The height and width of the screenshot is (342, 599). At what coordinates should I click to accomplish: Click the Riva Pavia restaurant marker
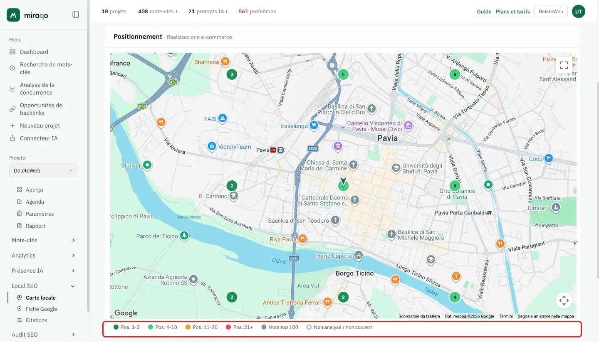click(x=303, y=239)
